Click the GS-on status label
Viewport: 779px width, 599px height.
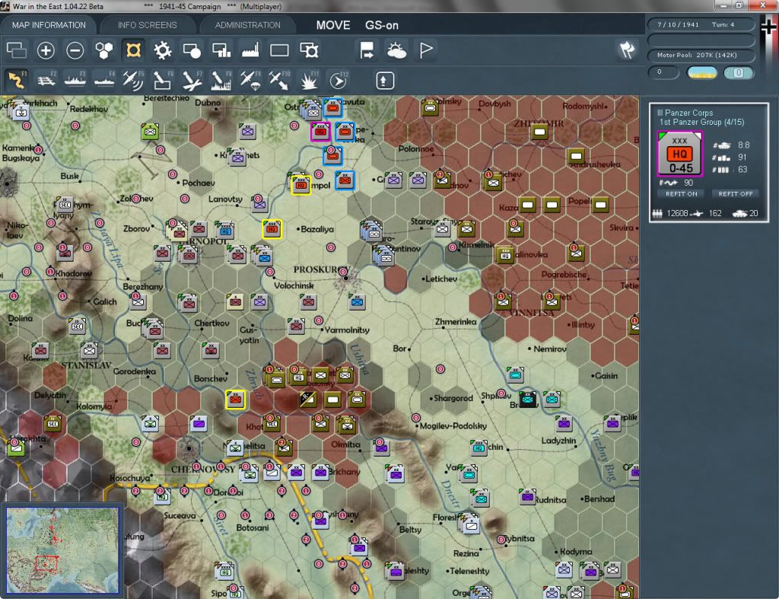point(382,25)
